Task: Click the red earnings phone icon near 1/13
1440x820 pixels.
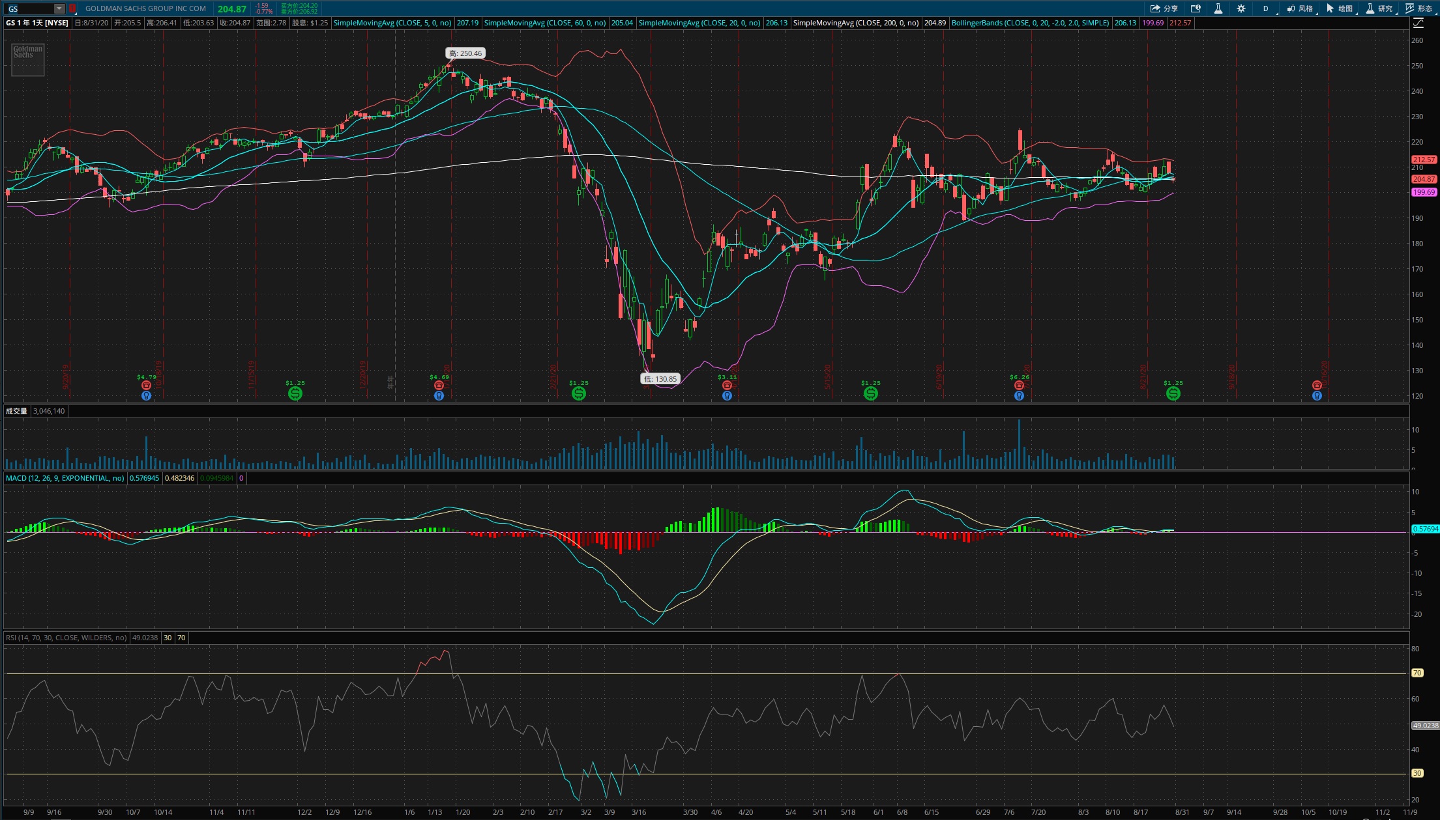Action: [439, 386]
